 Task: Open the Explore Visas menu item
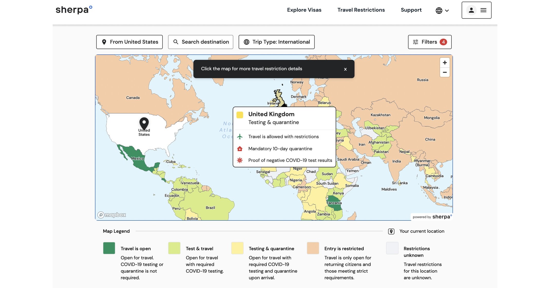click(x=304, y=10)
